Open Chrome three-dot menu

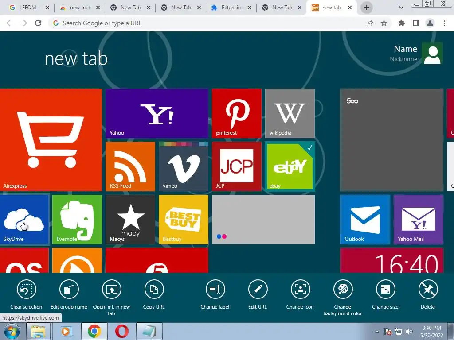[444, 23]
